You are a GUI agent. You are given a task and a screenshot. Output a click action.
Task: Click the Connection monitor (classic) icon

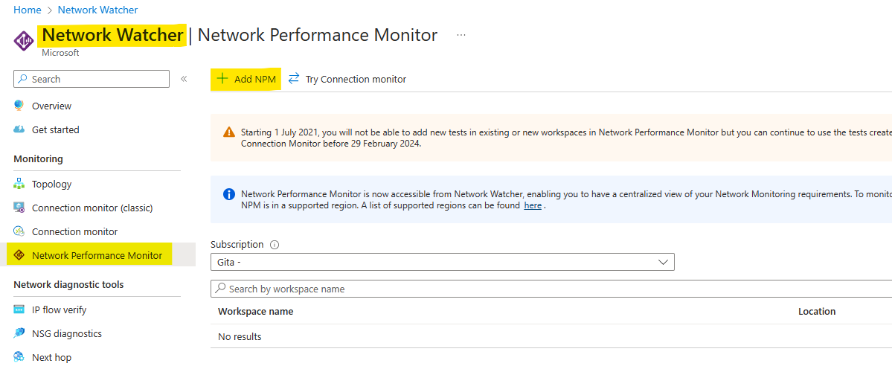[x=19, y=208]
